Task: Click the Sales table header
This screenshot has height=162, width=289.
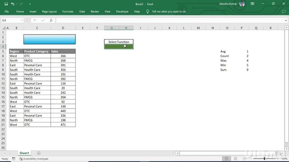Action: [63, 51]
